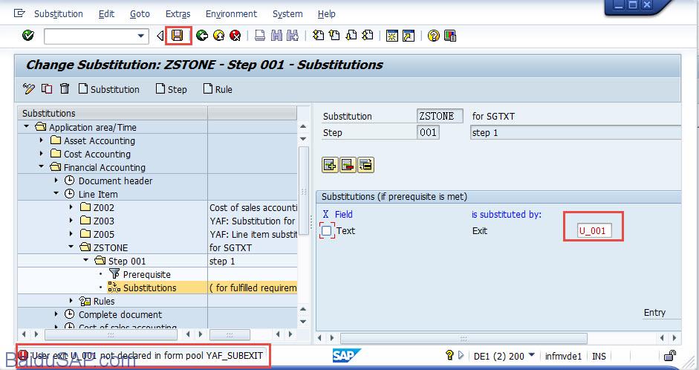Click the 'step 1' description field
This screenshot has height=370, width=699.
pyautogui.click(x=575, y=132)
